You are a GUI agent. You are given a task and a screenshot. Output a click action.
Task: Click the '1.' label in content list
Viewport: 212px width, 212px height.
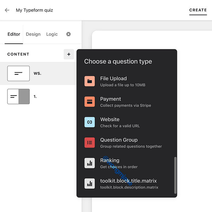(35, 97)
